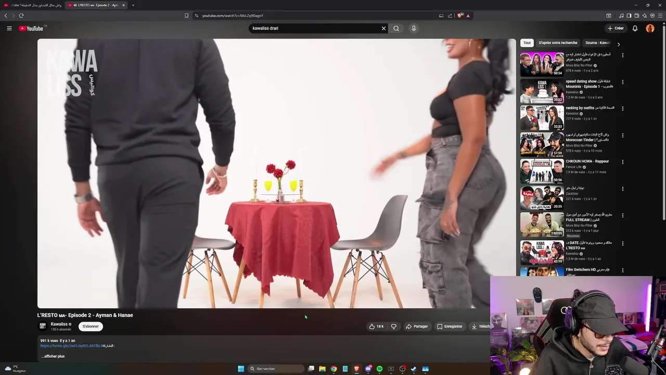
Task: Select the Tout filter chip
Action: click(x=527, y=43)
